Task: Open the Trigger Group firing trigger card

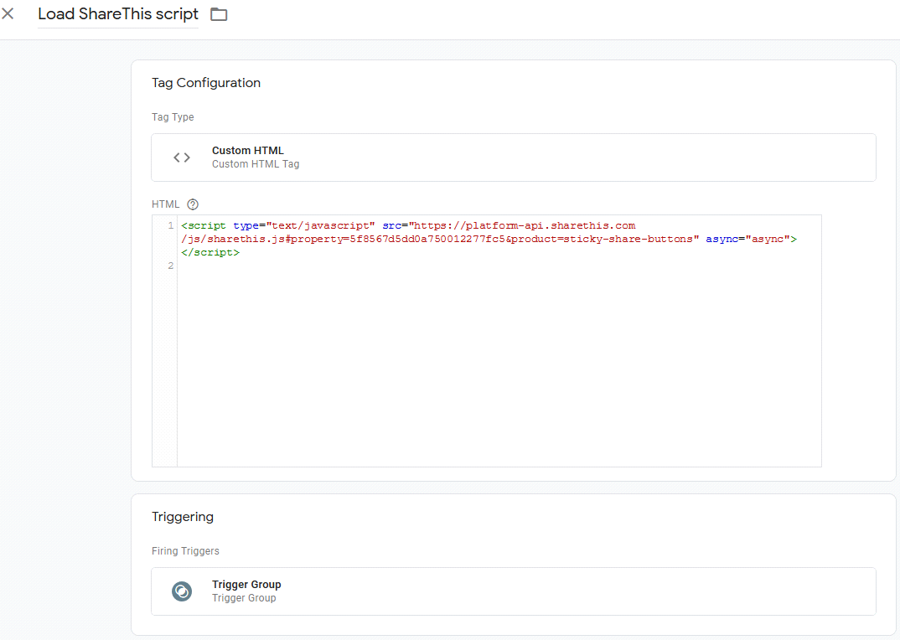Action: tap(513, 591)
